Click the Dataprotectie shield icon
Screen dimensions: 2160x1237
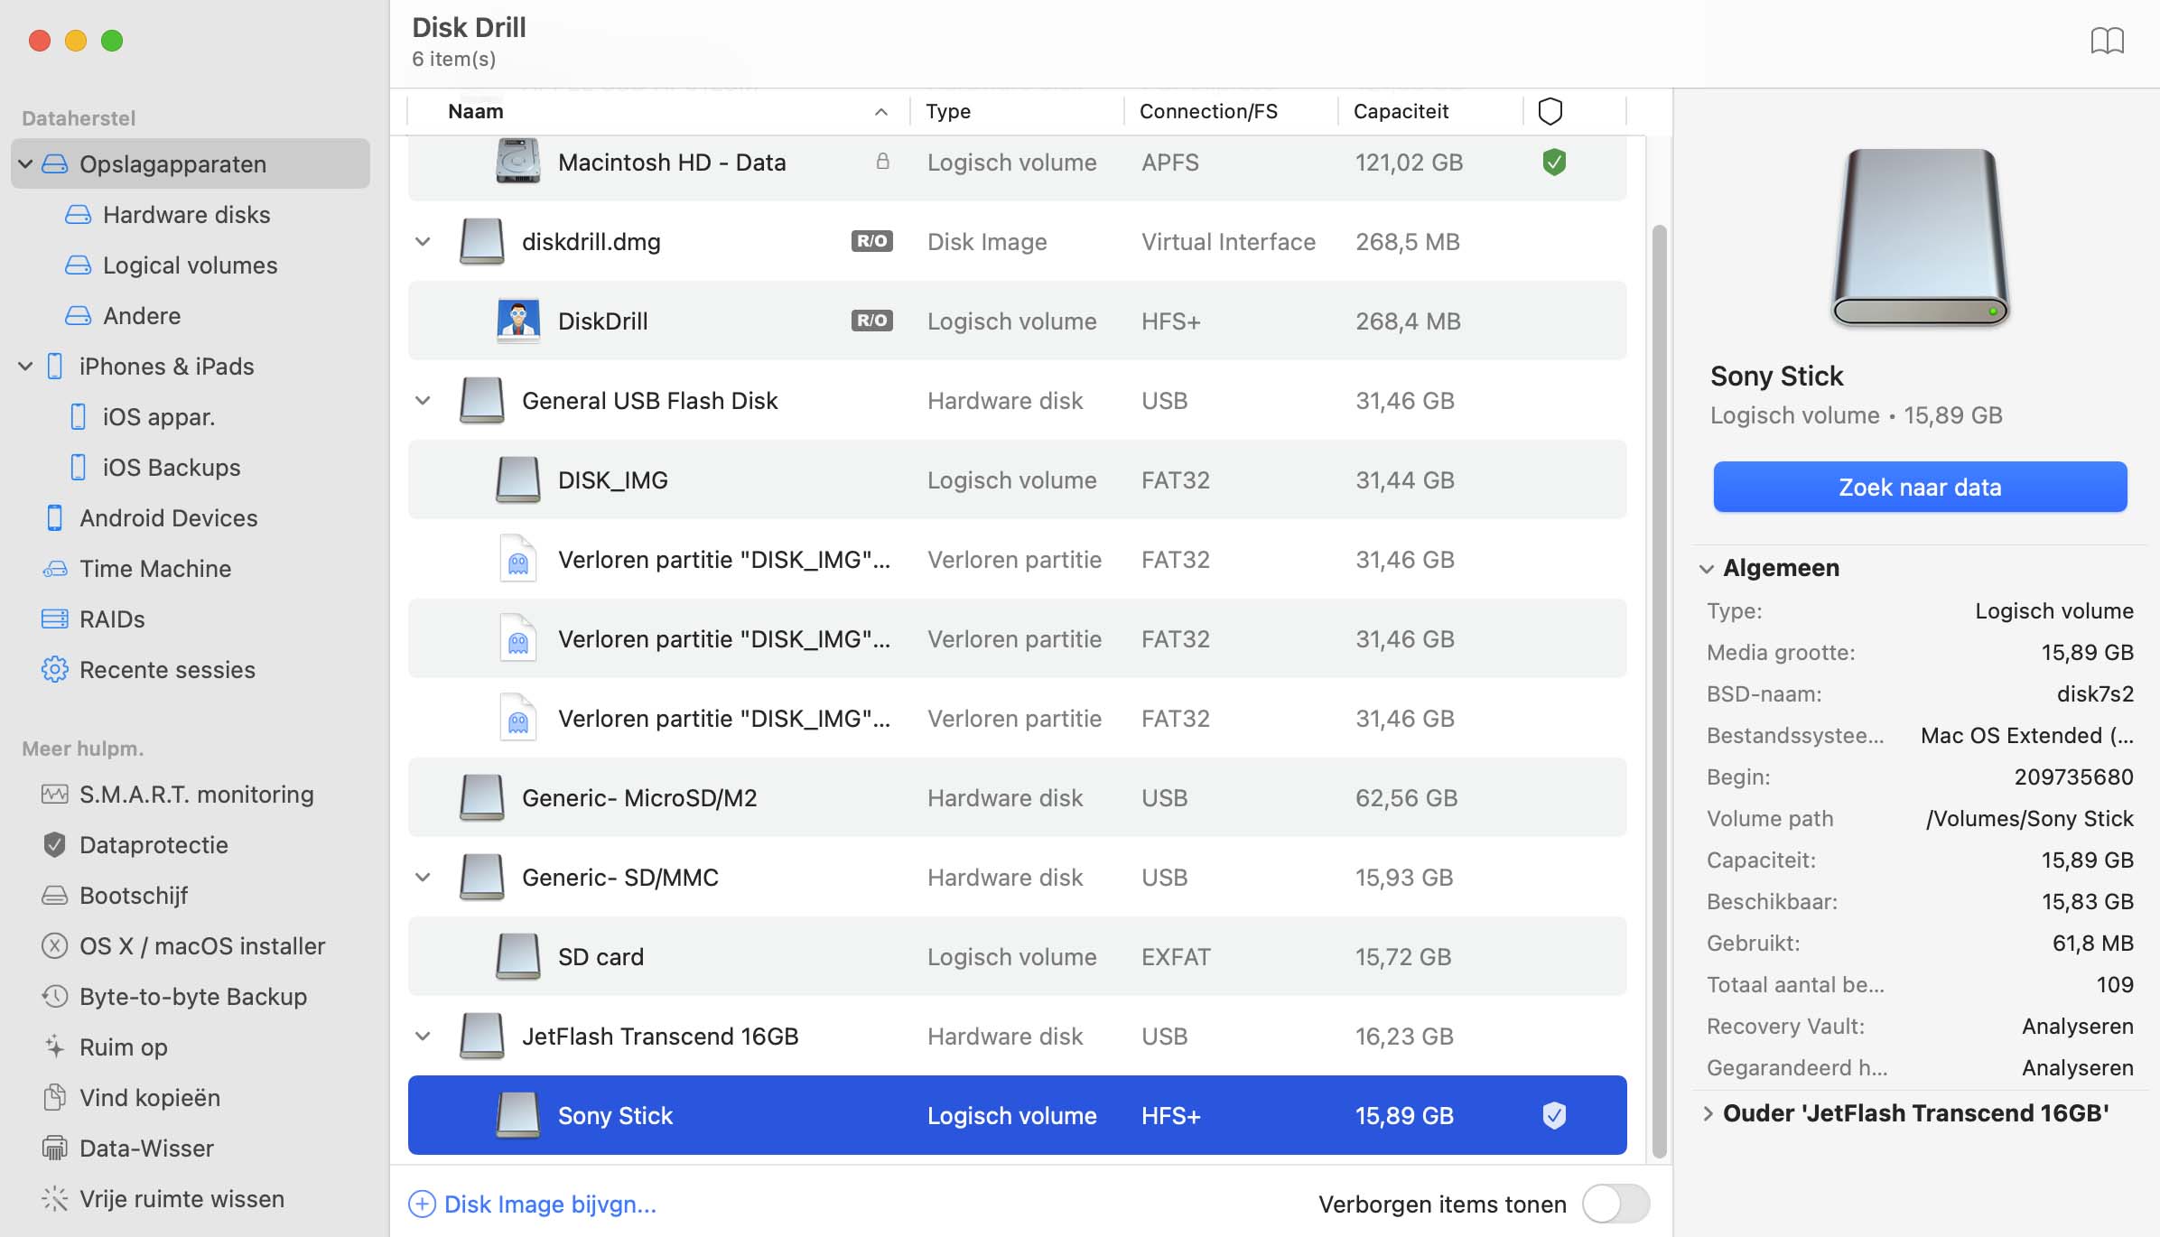click(55, 845)
